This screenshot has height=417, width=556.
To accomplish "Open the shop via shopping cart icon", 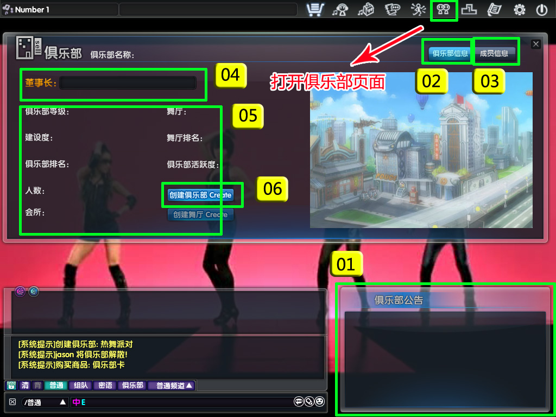I will [x=315, y=10].
